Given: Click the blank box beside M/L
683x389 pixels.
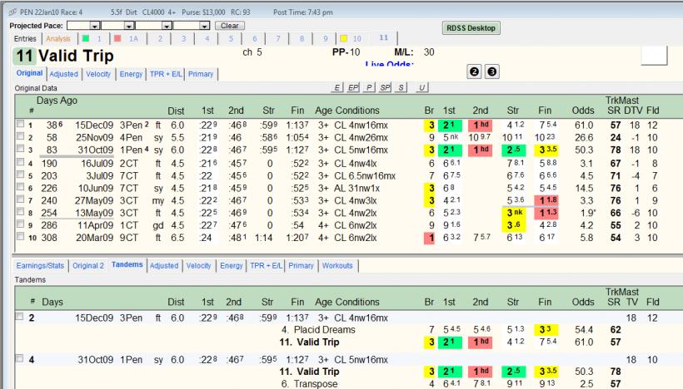Looking at the screenshot, I should tap(654, 55).
